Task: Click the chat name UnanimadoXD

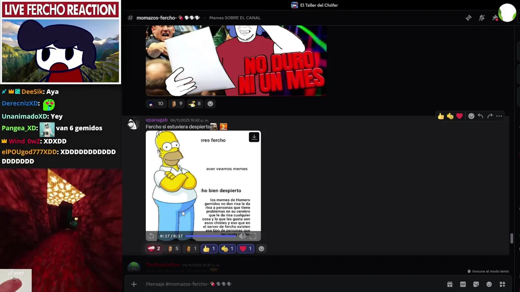Action: (24, 116)
